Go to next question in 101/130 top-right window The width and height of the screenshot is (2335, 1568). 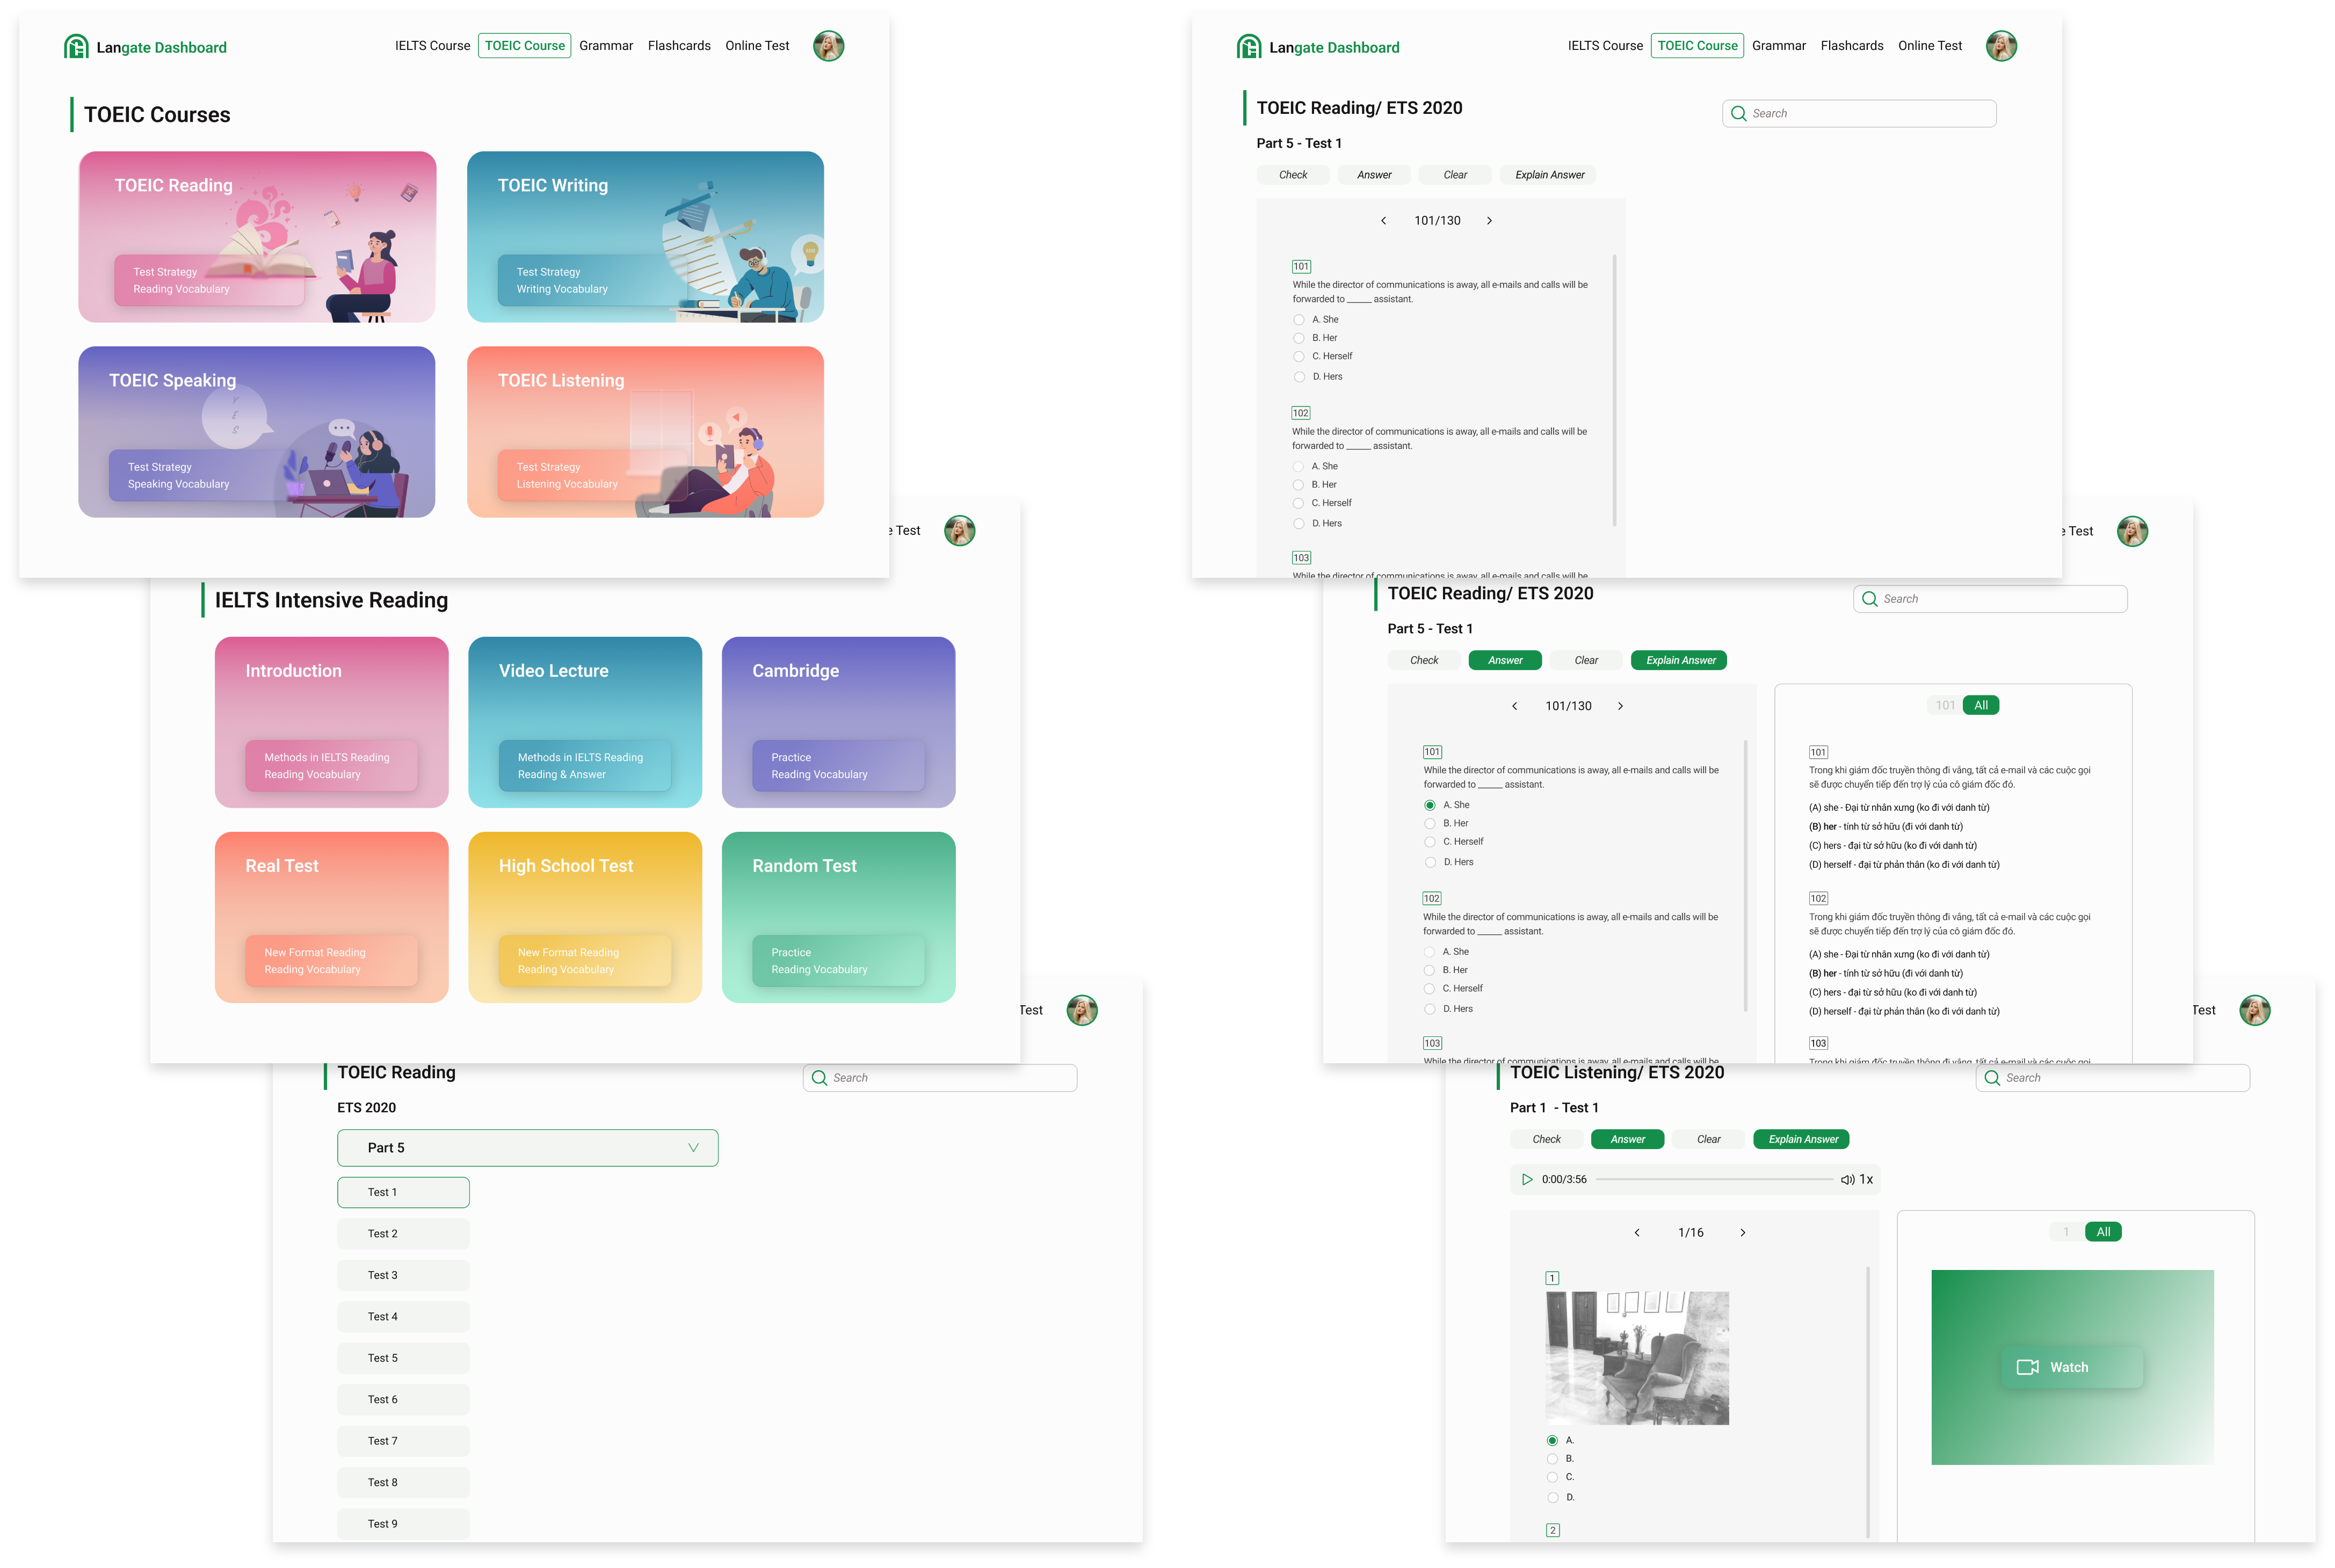tap(1489, 221)
